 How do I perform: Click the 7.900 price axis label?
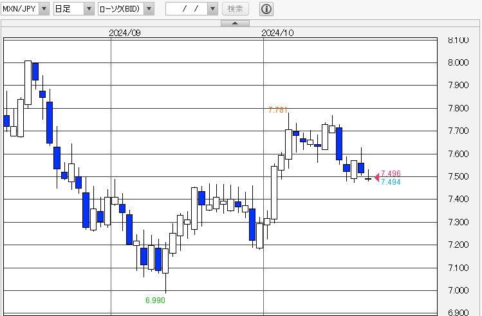458,85
